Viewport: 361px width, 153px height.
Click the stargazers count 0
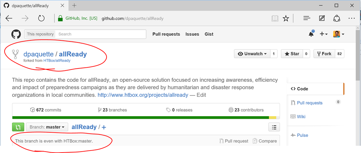[x=306, y=54]
